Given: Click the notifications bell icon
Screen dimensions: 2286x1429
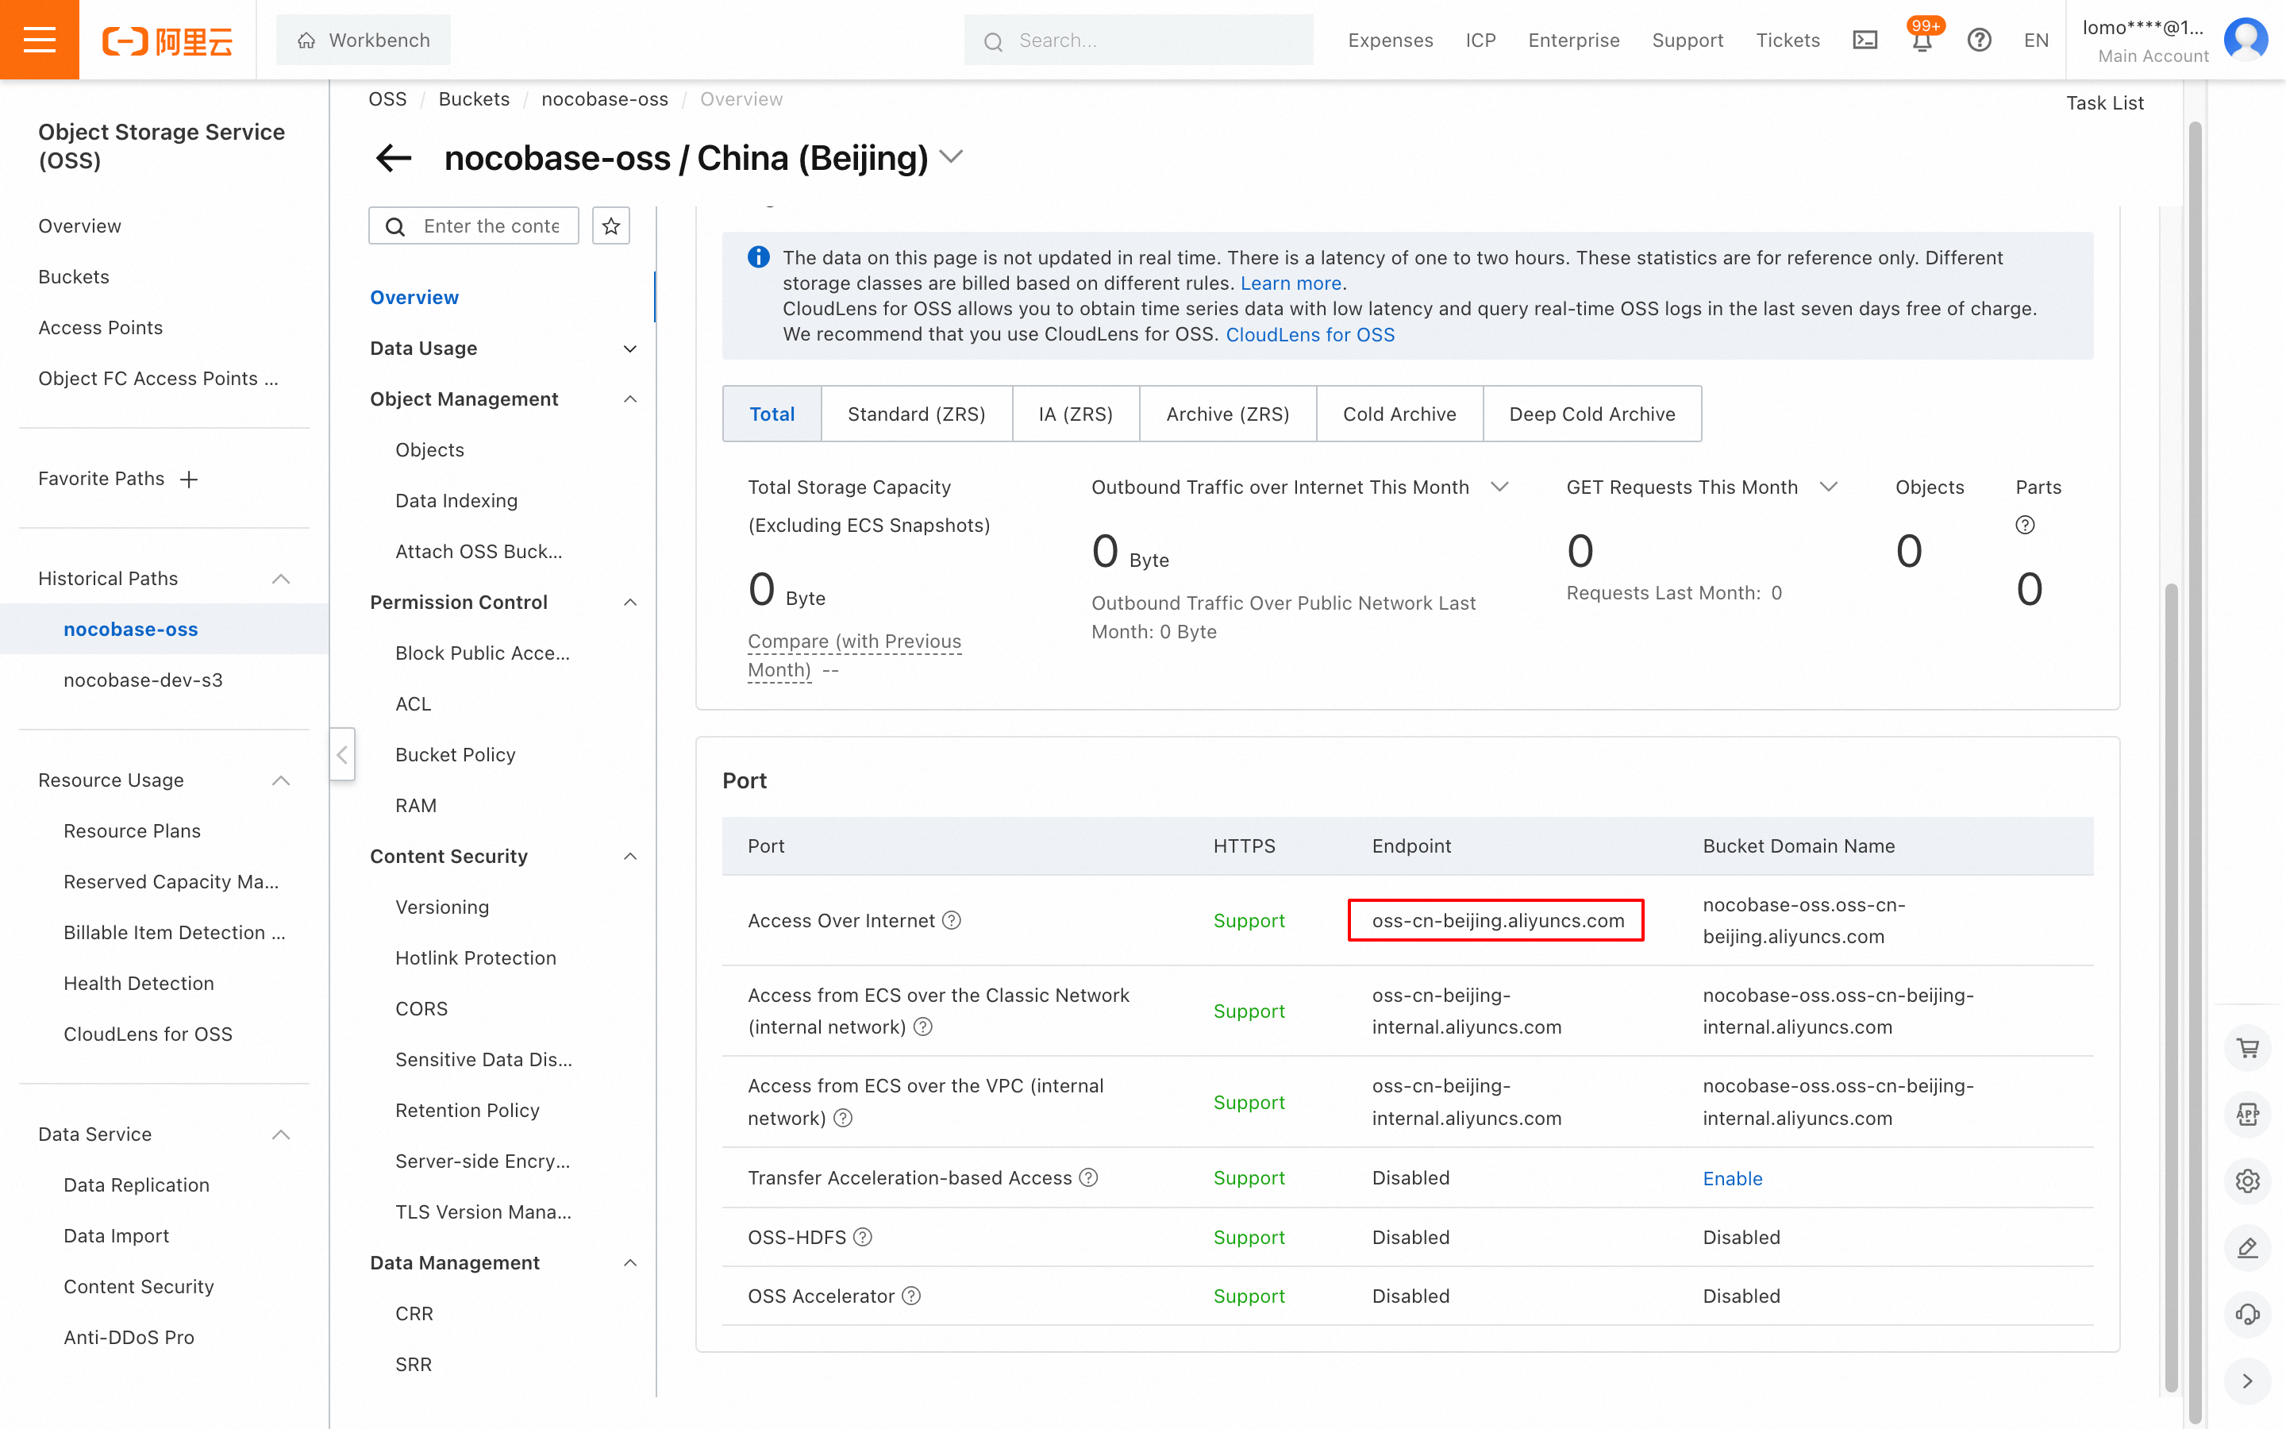Looking at the screenshot, I should pyautogui.click(x=1922, y=40).
